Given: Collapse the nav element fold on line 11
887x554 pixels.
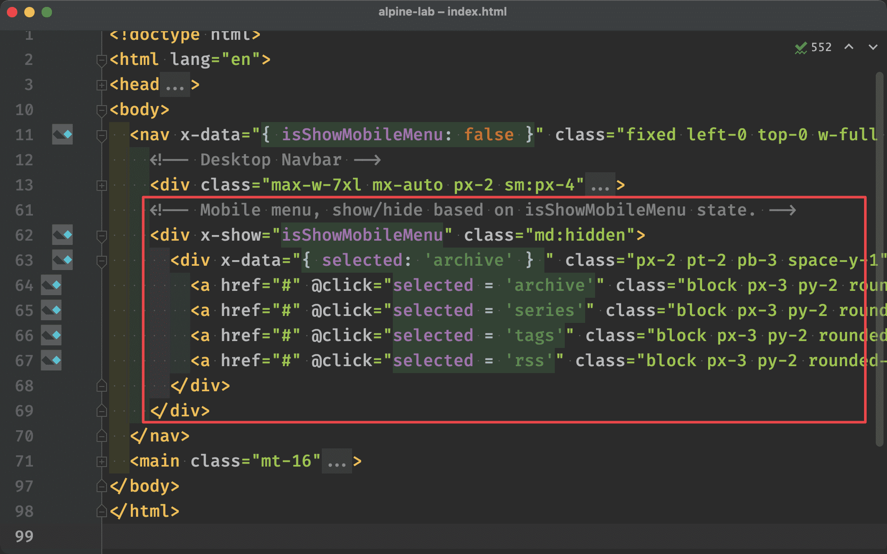Looking at the screenshot, I should click(101, 135).
